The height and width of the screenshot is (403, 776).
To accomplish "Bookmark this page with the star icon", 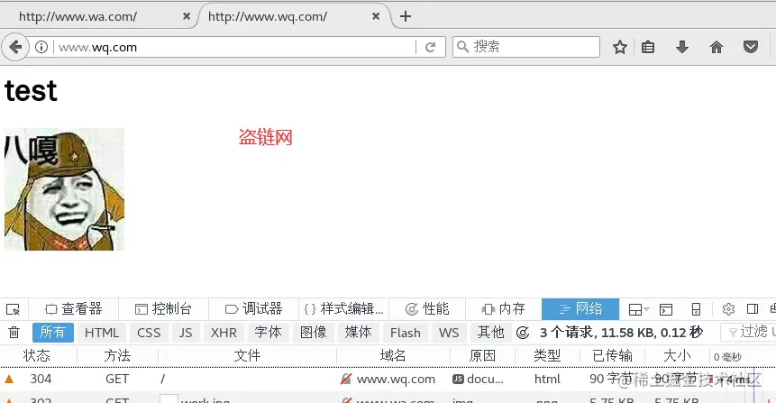I will [619, 47].
